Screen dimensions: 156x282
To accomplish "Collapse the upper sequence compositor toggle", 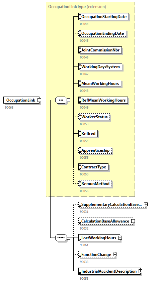I will pyautogui.click(x=68, y=100).
